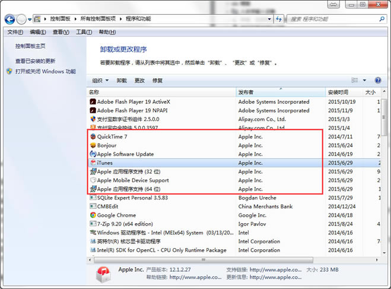Click the 卸载 toolbar button
The height and width of the screenshot is (289, 391).
coord(122,81)
